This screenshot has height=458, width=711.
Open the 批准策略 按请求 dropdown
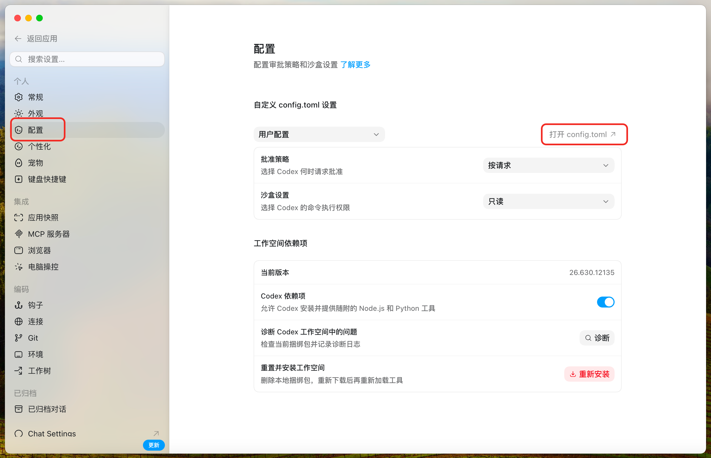(549, 165)
